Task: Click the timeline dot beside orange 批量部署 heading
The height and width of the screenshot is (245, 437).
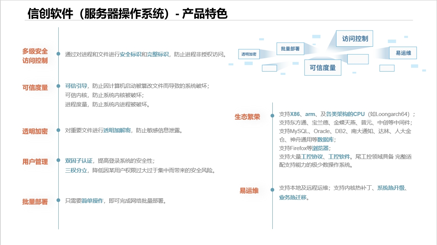Action: coord(58,201)
